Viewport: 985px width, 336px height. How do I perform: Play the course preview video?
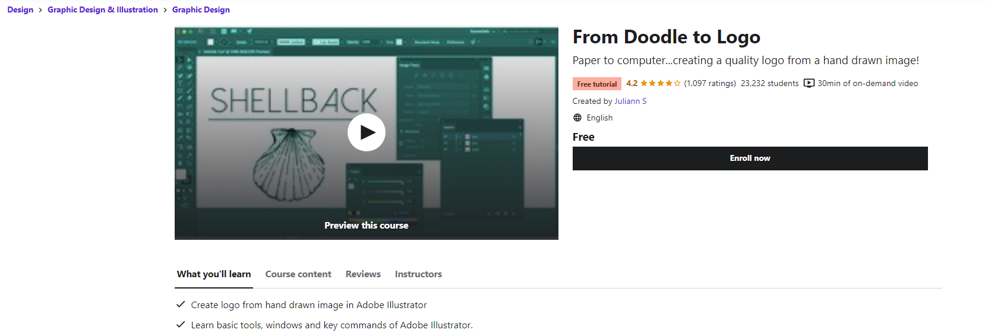click(367, 132)
